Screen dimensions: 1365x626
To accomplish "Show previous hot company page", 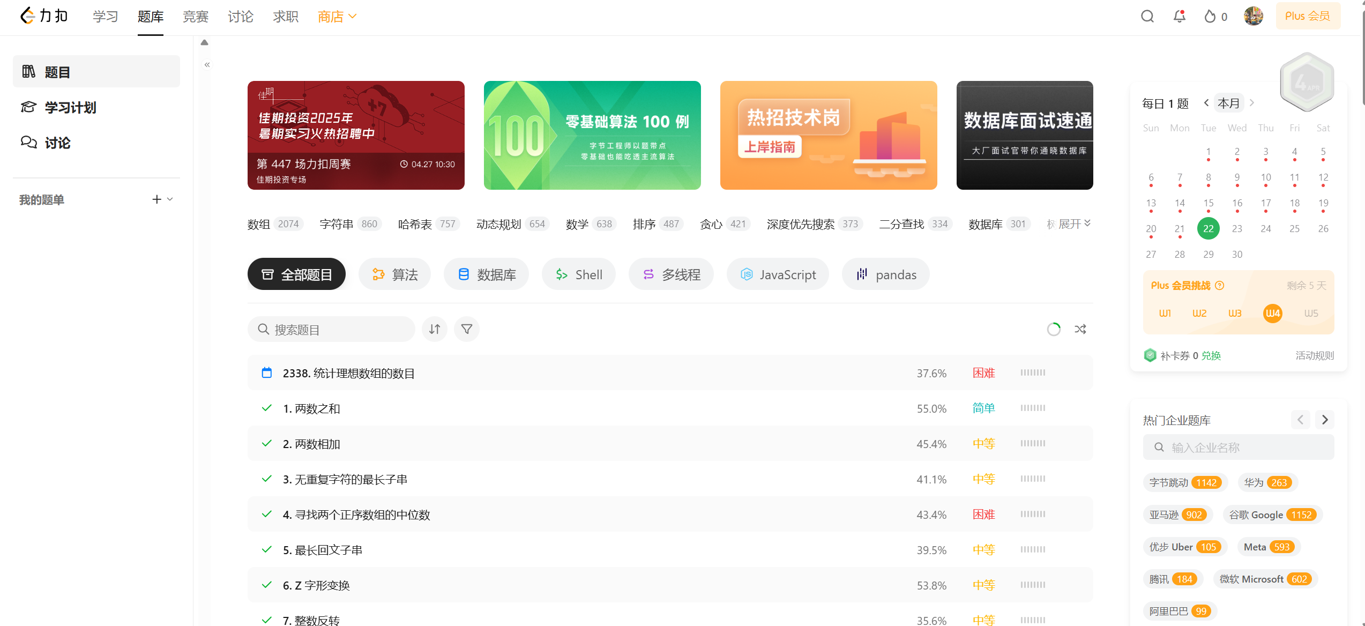I will pyautogui.click(x=1300, y=420).
